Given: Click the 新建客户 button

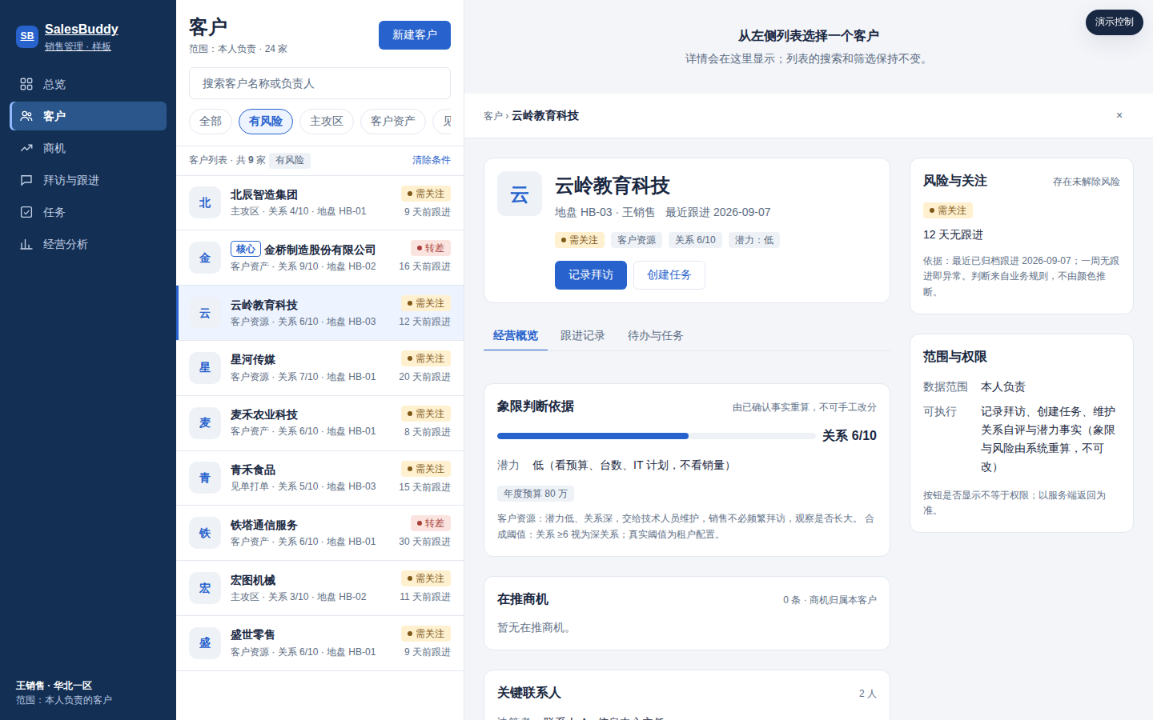Looking at the screenshot, I should click(x=415, y=35).
